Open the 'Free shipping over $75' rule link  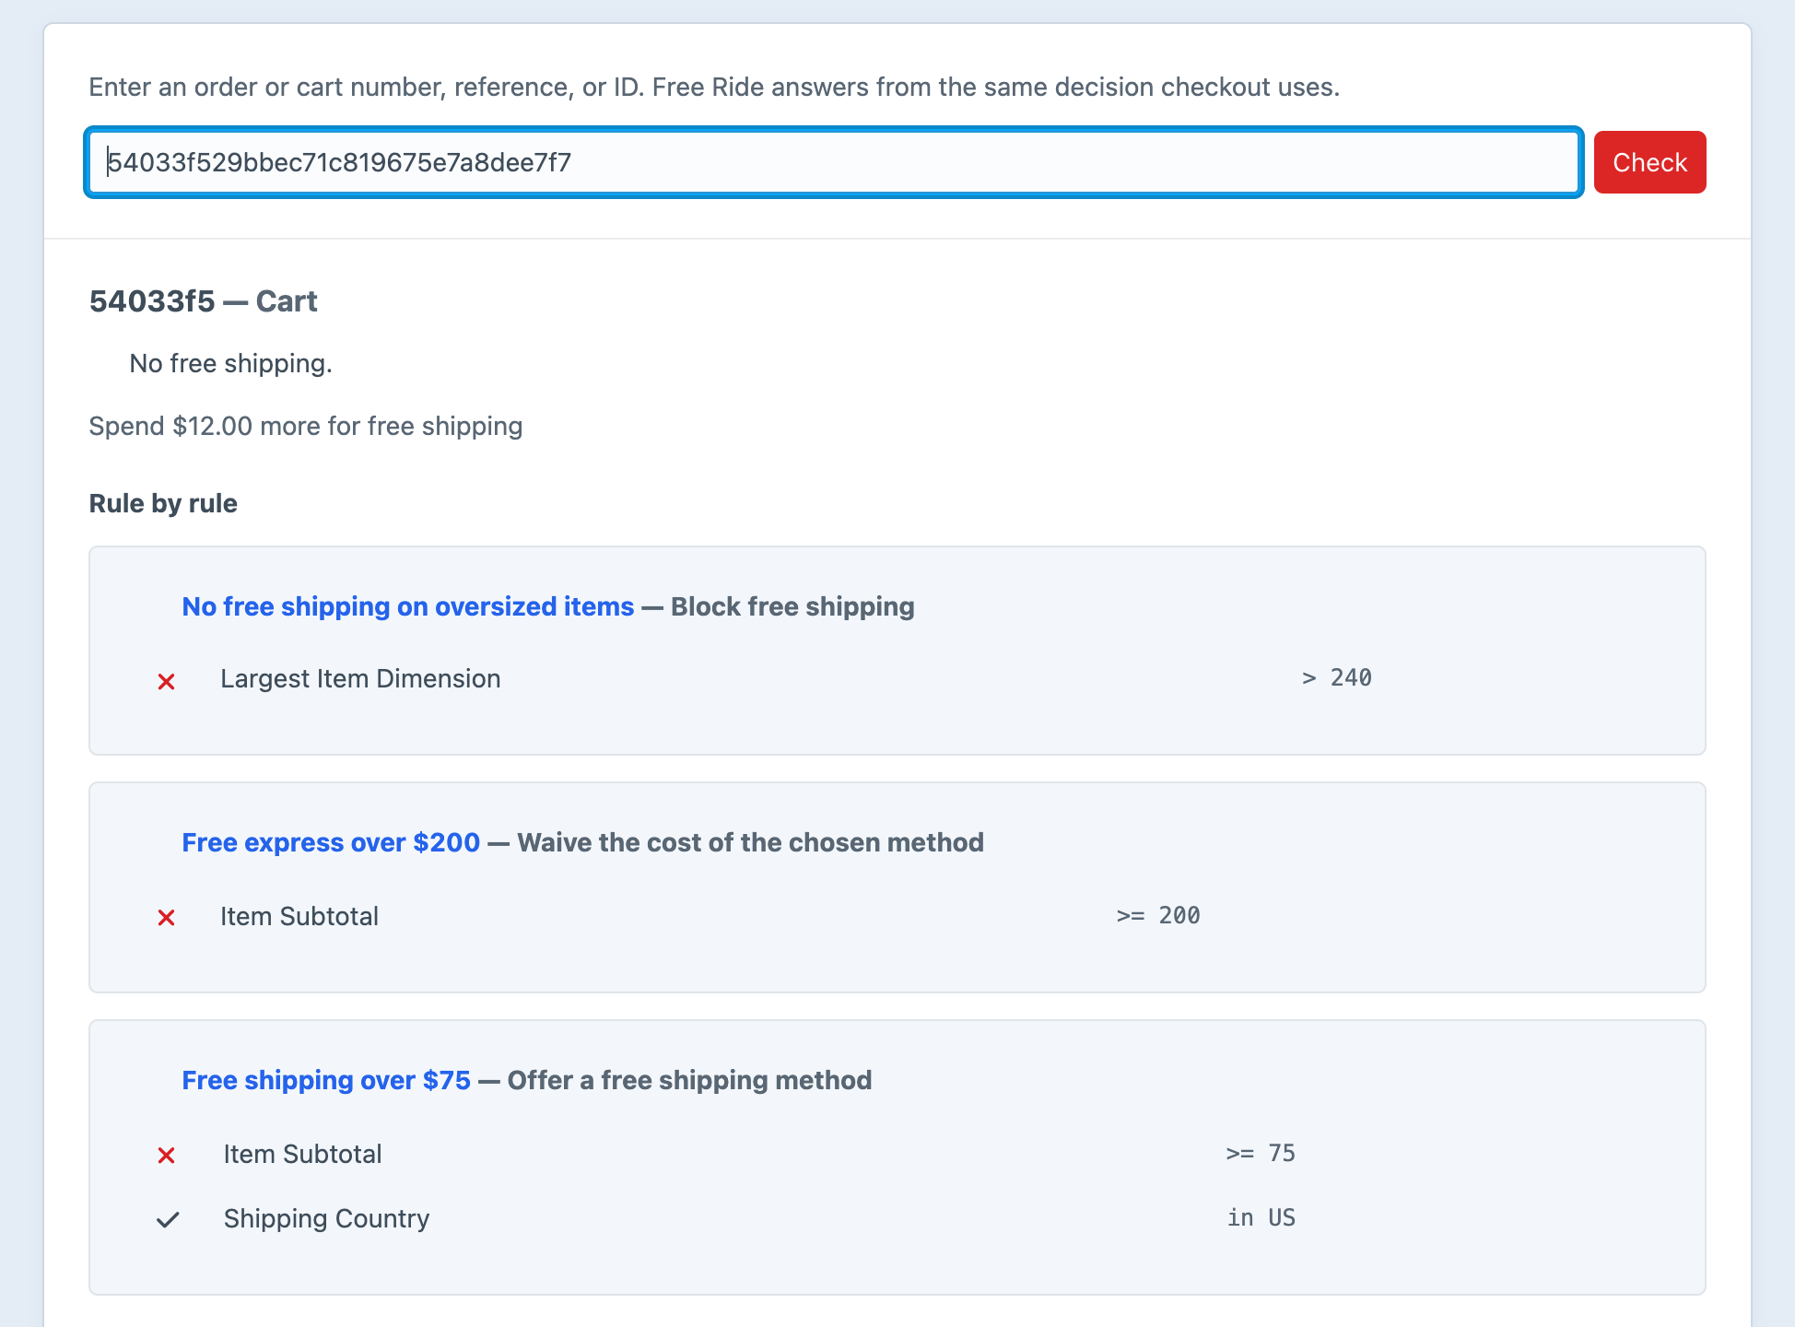[x=326, y=1080]
